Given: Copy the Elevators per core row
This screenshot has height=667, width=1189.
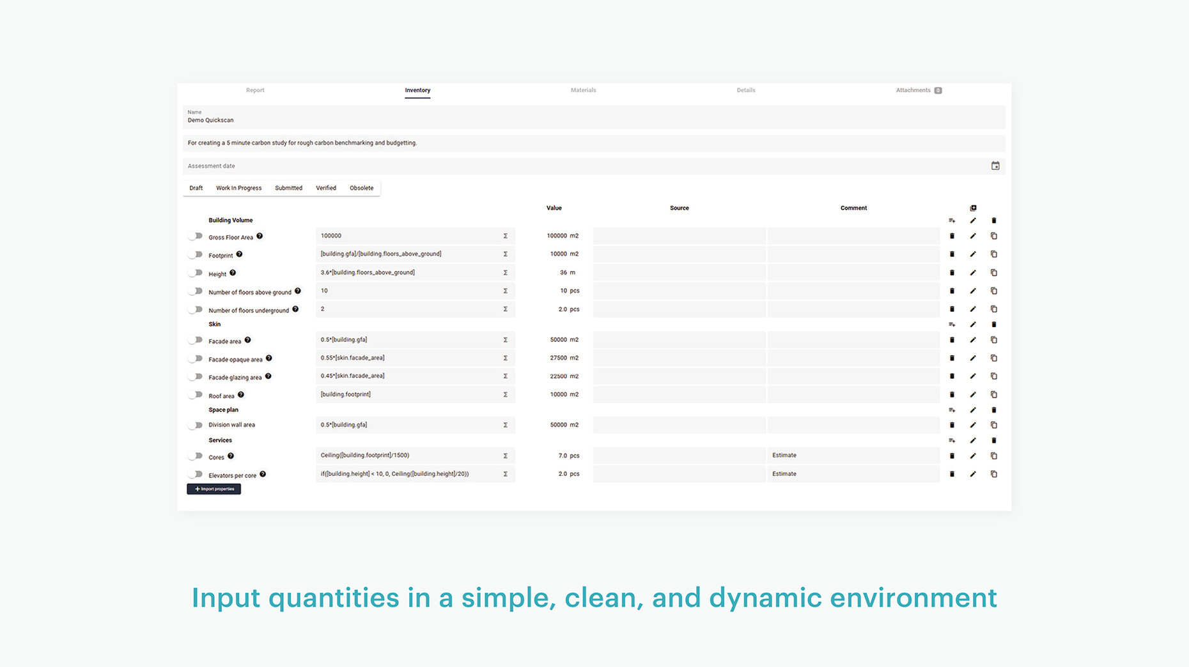Looking at the screenshot, I should tap(993, 474).
